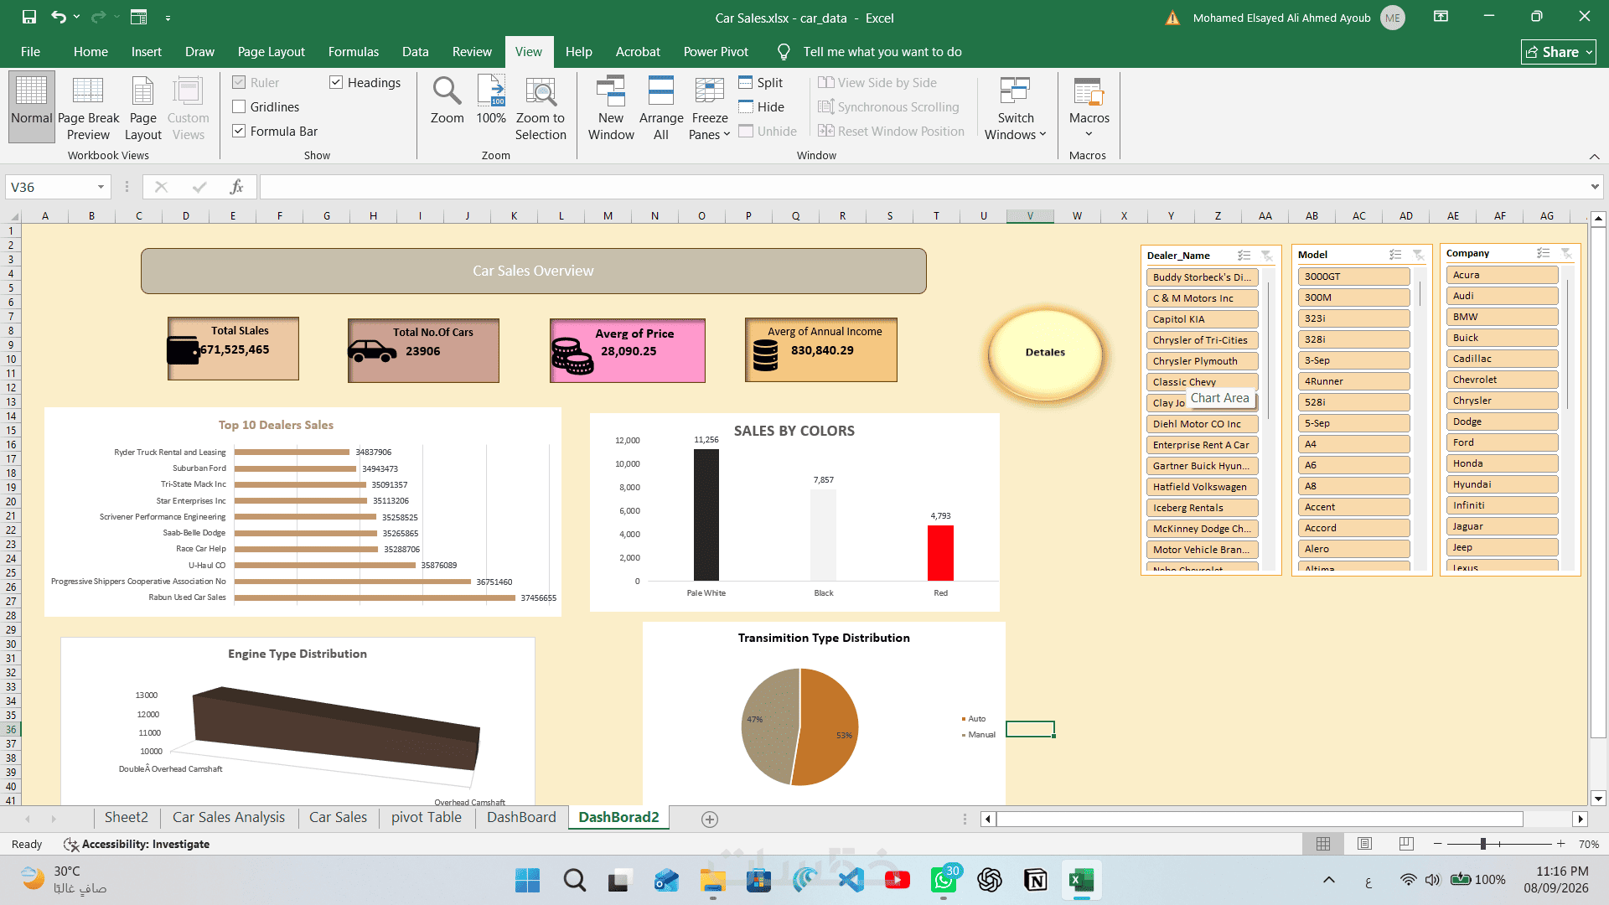Clear filter on Dealer_Name slicer
The width and height of the screenshot is (1609, 905).
click(1266, 256)
